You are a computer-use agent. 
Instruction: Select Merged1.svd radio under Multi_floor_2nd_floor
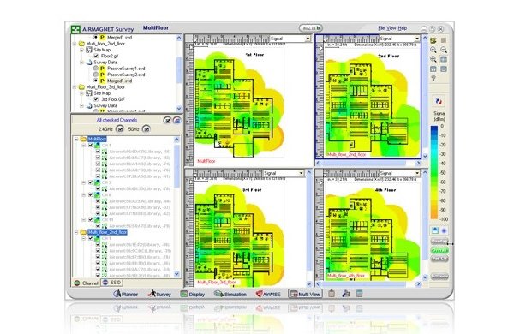(95, 81)
